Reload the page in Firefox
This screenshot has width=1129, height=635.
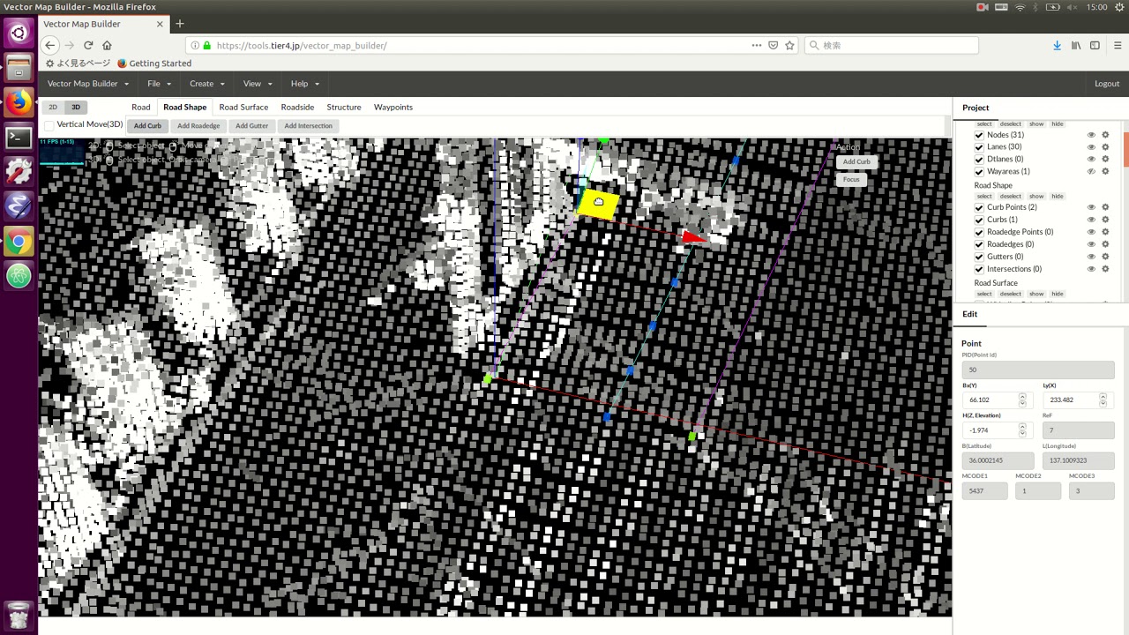(88, 45)
